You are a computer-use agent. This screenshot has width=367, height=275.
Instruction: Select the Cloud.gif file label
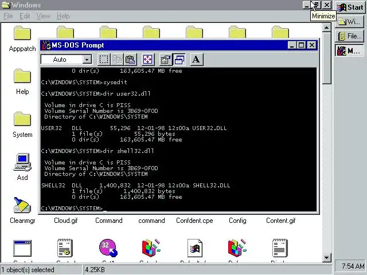pyautogui.click(x=66, y=221)
